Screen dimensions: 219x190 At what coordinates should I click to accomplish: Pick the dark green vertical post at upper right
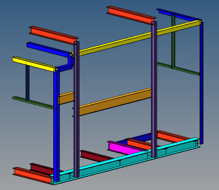tap(173, 42)
